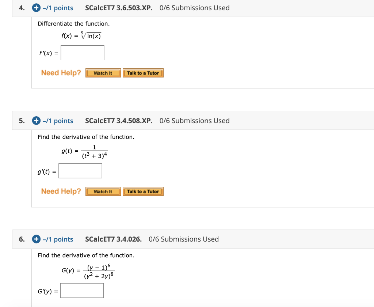Click the plus icon next to question 4
This screenshot has height=307, width=374.
36,8
